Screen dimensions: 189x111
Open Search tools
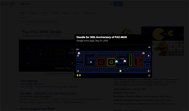(90, 13)
